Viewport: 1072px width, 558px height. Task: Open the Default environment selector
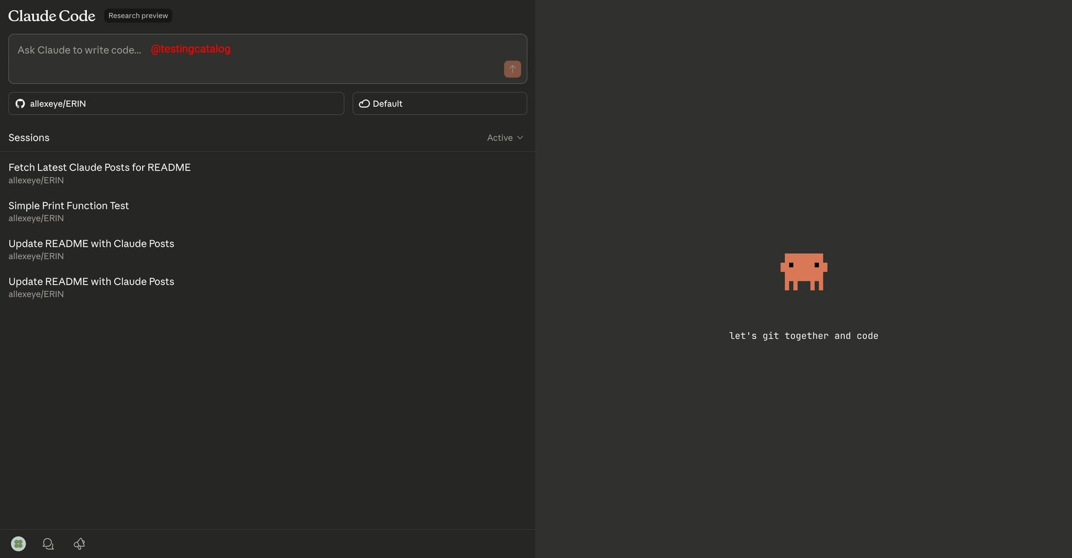pyautogui.click(x=440, y=103)
